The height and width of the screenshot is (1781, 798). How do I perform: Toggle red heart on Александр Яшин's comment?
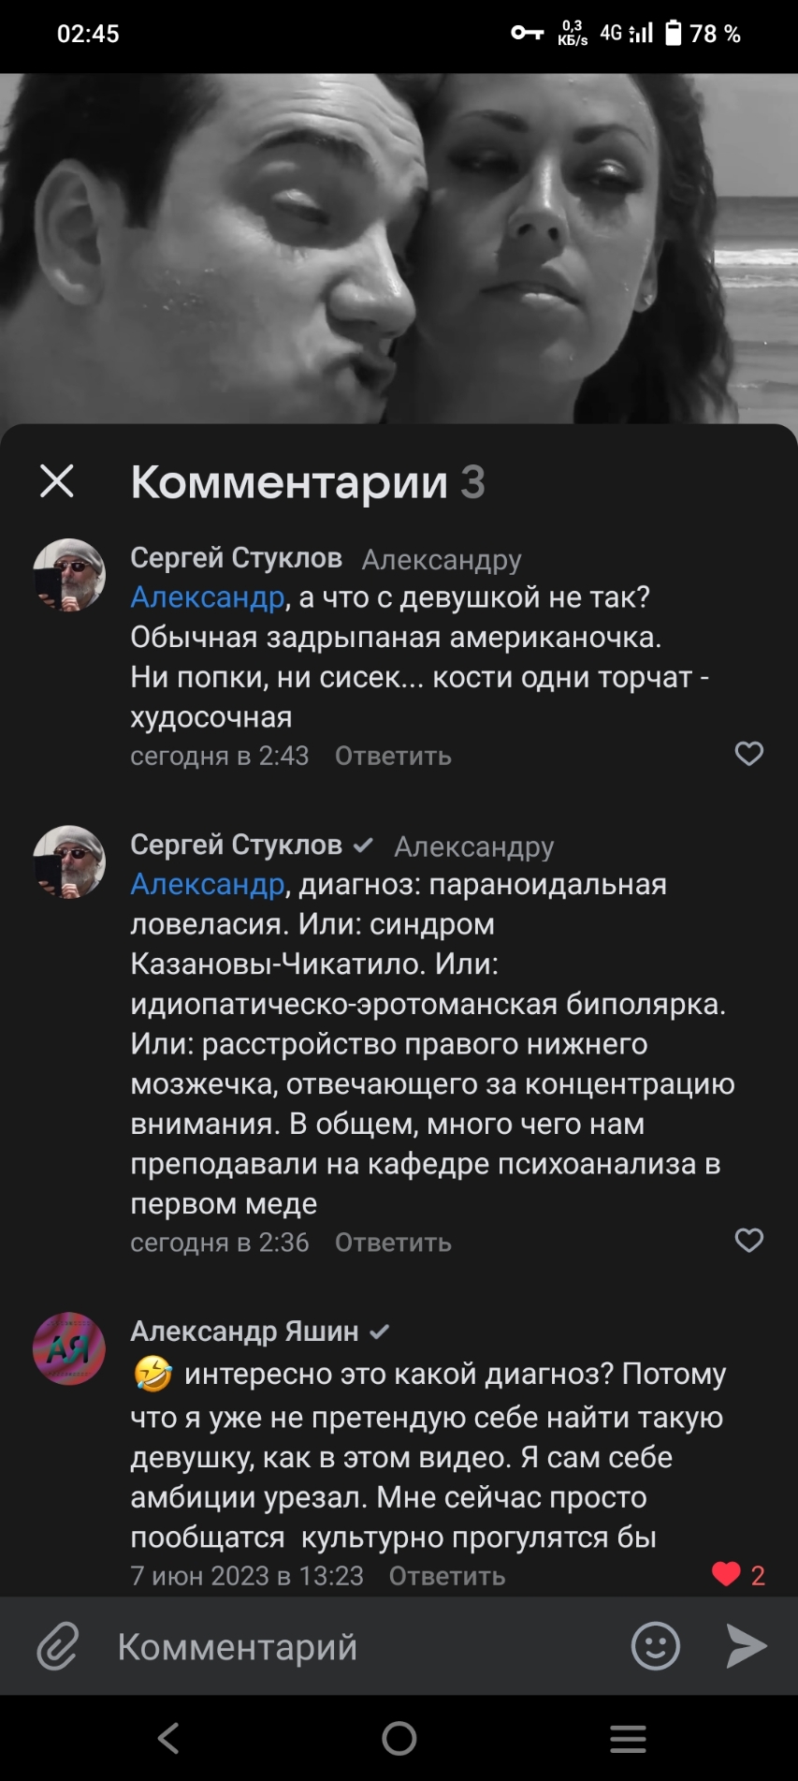click(726, 1574)
